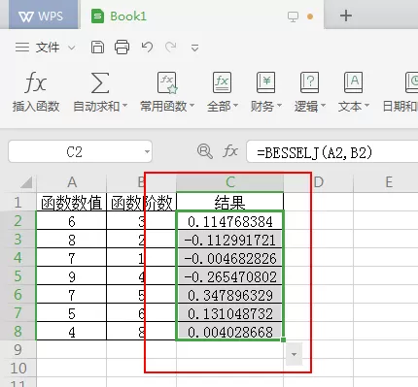Viewport: 418px width, 387px height.
Task: Redo the last undone action
Action: tap(171, 48)
